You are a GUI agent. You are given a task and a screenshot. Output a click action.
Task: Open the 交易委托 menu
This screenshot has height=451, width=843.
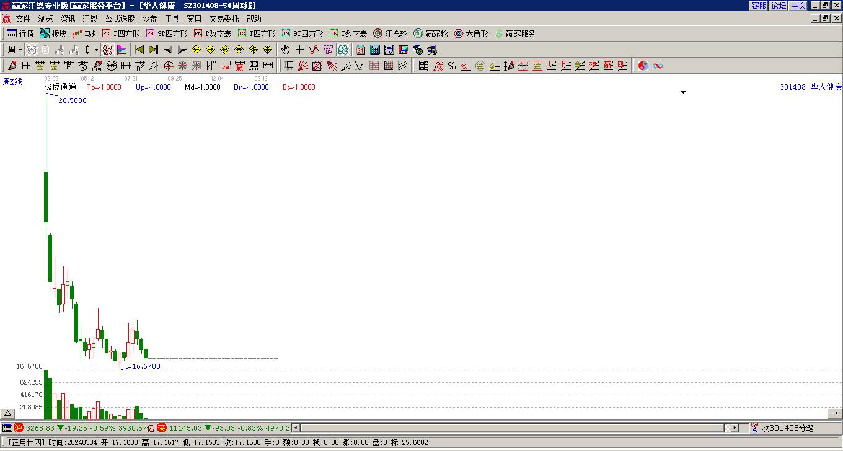pyautogui.click(x=224, y=19)
